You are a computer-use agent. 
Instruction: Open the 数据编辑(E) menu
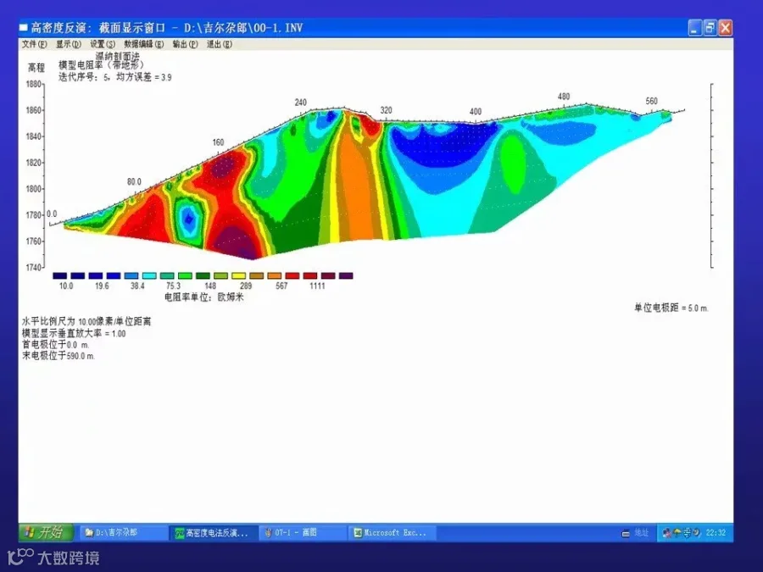pos(143,44)
